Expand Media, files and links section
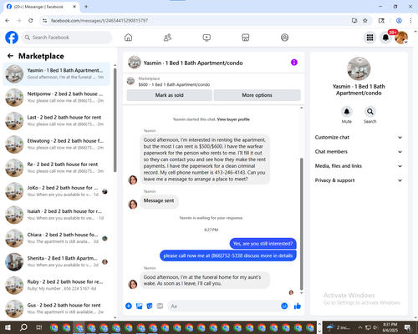 point(359,166)
